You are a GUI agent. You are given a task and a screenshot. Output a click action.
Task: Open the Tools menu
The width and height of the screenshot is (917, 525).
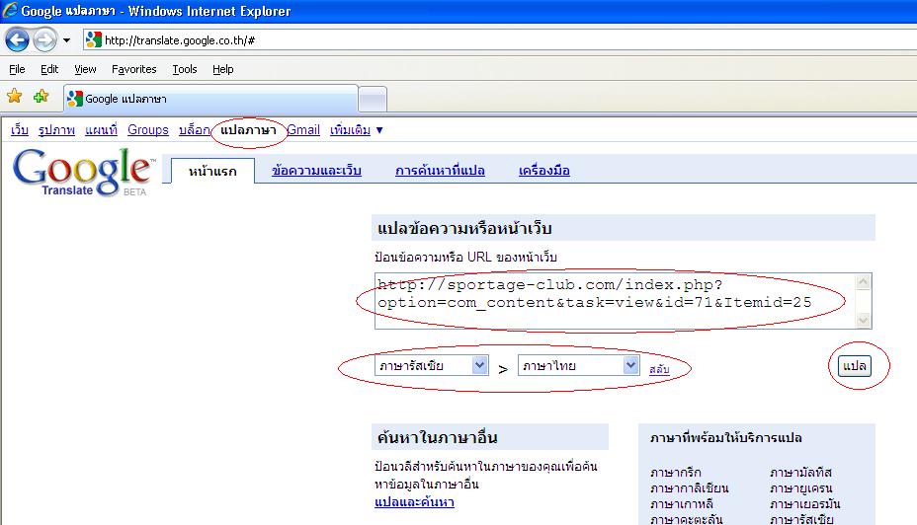[x=184, y=69]
